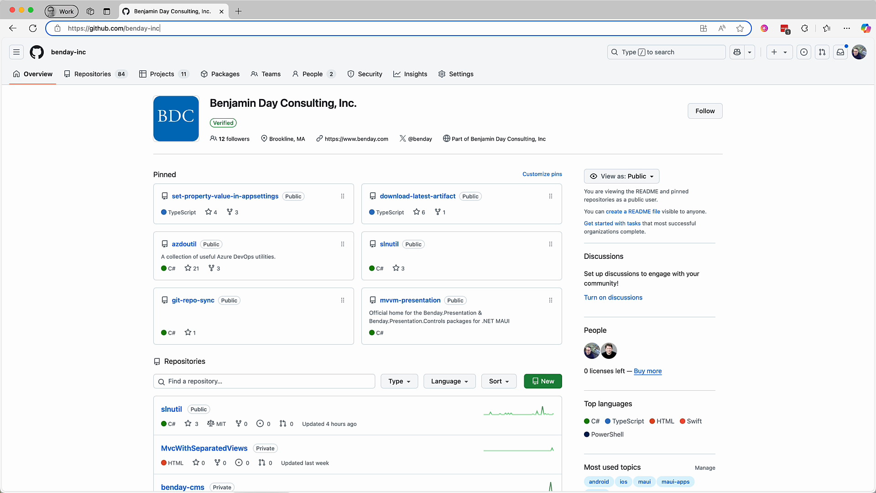Grab drag handle on download-latest-artifact pin
876x493 pixels.
tap(551, 196)
